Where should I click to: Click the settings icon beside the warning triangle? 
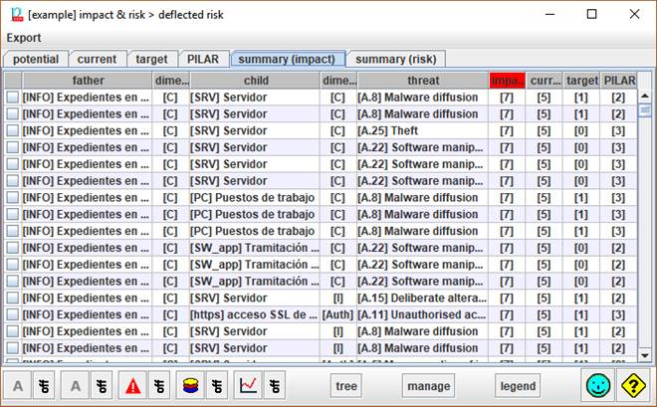click(x=158, y=386)
